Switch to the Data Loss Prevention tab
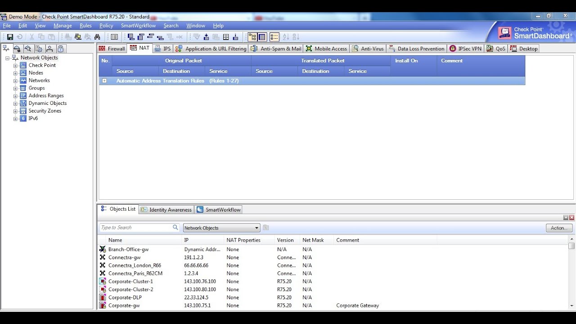The height and width of the screenshot is (324, 576). click(x=417, y=49)
